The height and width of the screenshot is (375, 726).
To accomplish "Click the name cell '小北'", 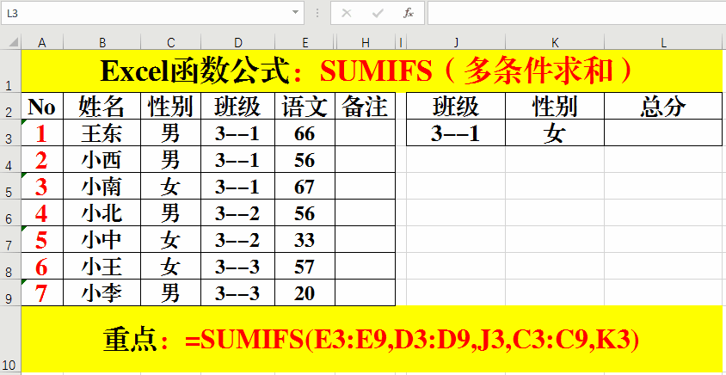I will (102, 213).
